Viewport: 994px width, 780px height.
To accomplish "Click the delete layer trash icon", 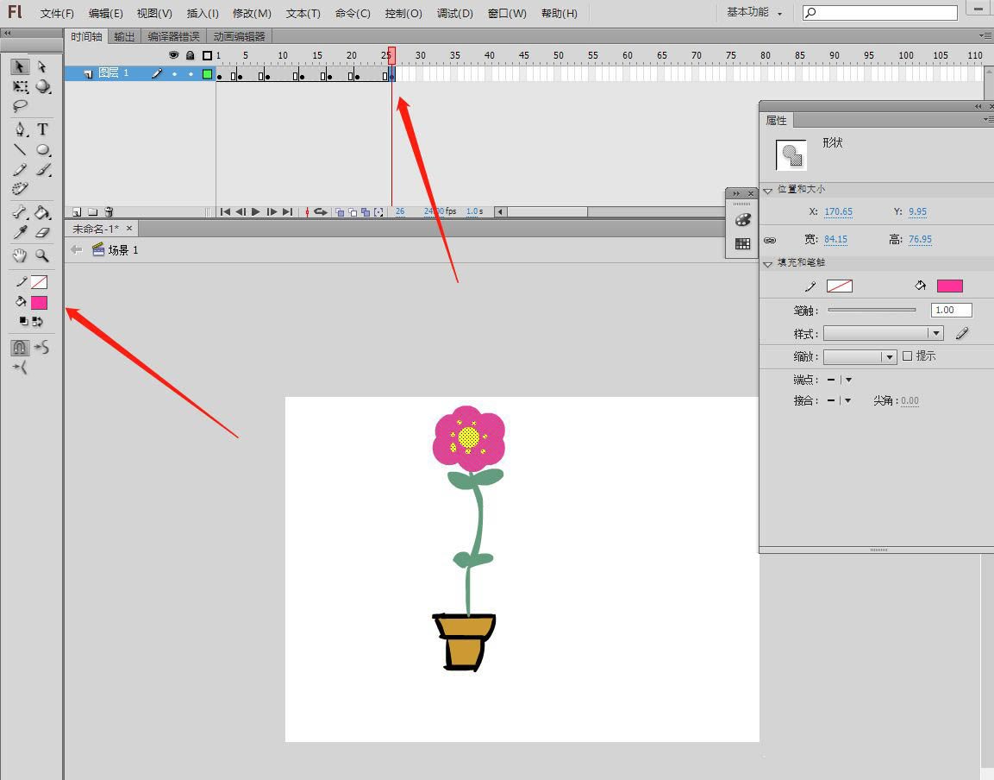I will 109,211.
